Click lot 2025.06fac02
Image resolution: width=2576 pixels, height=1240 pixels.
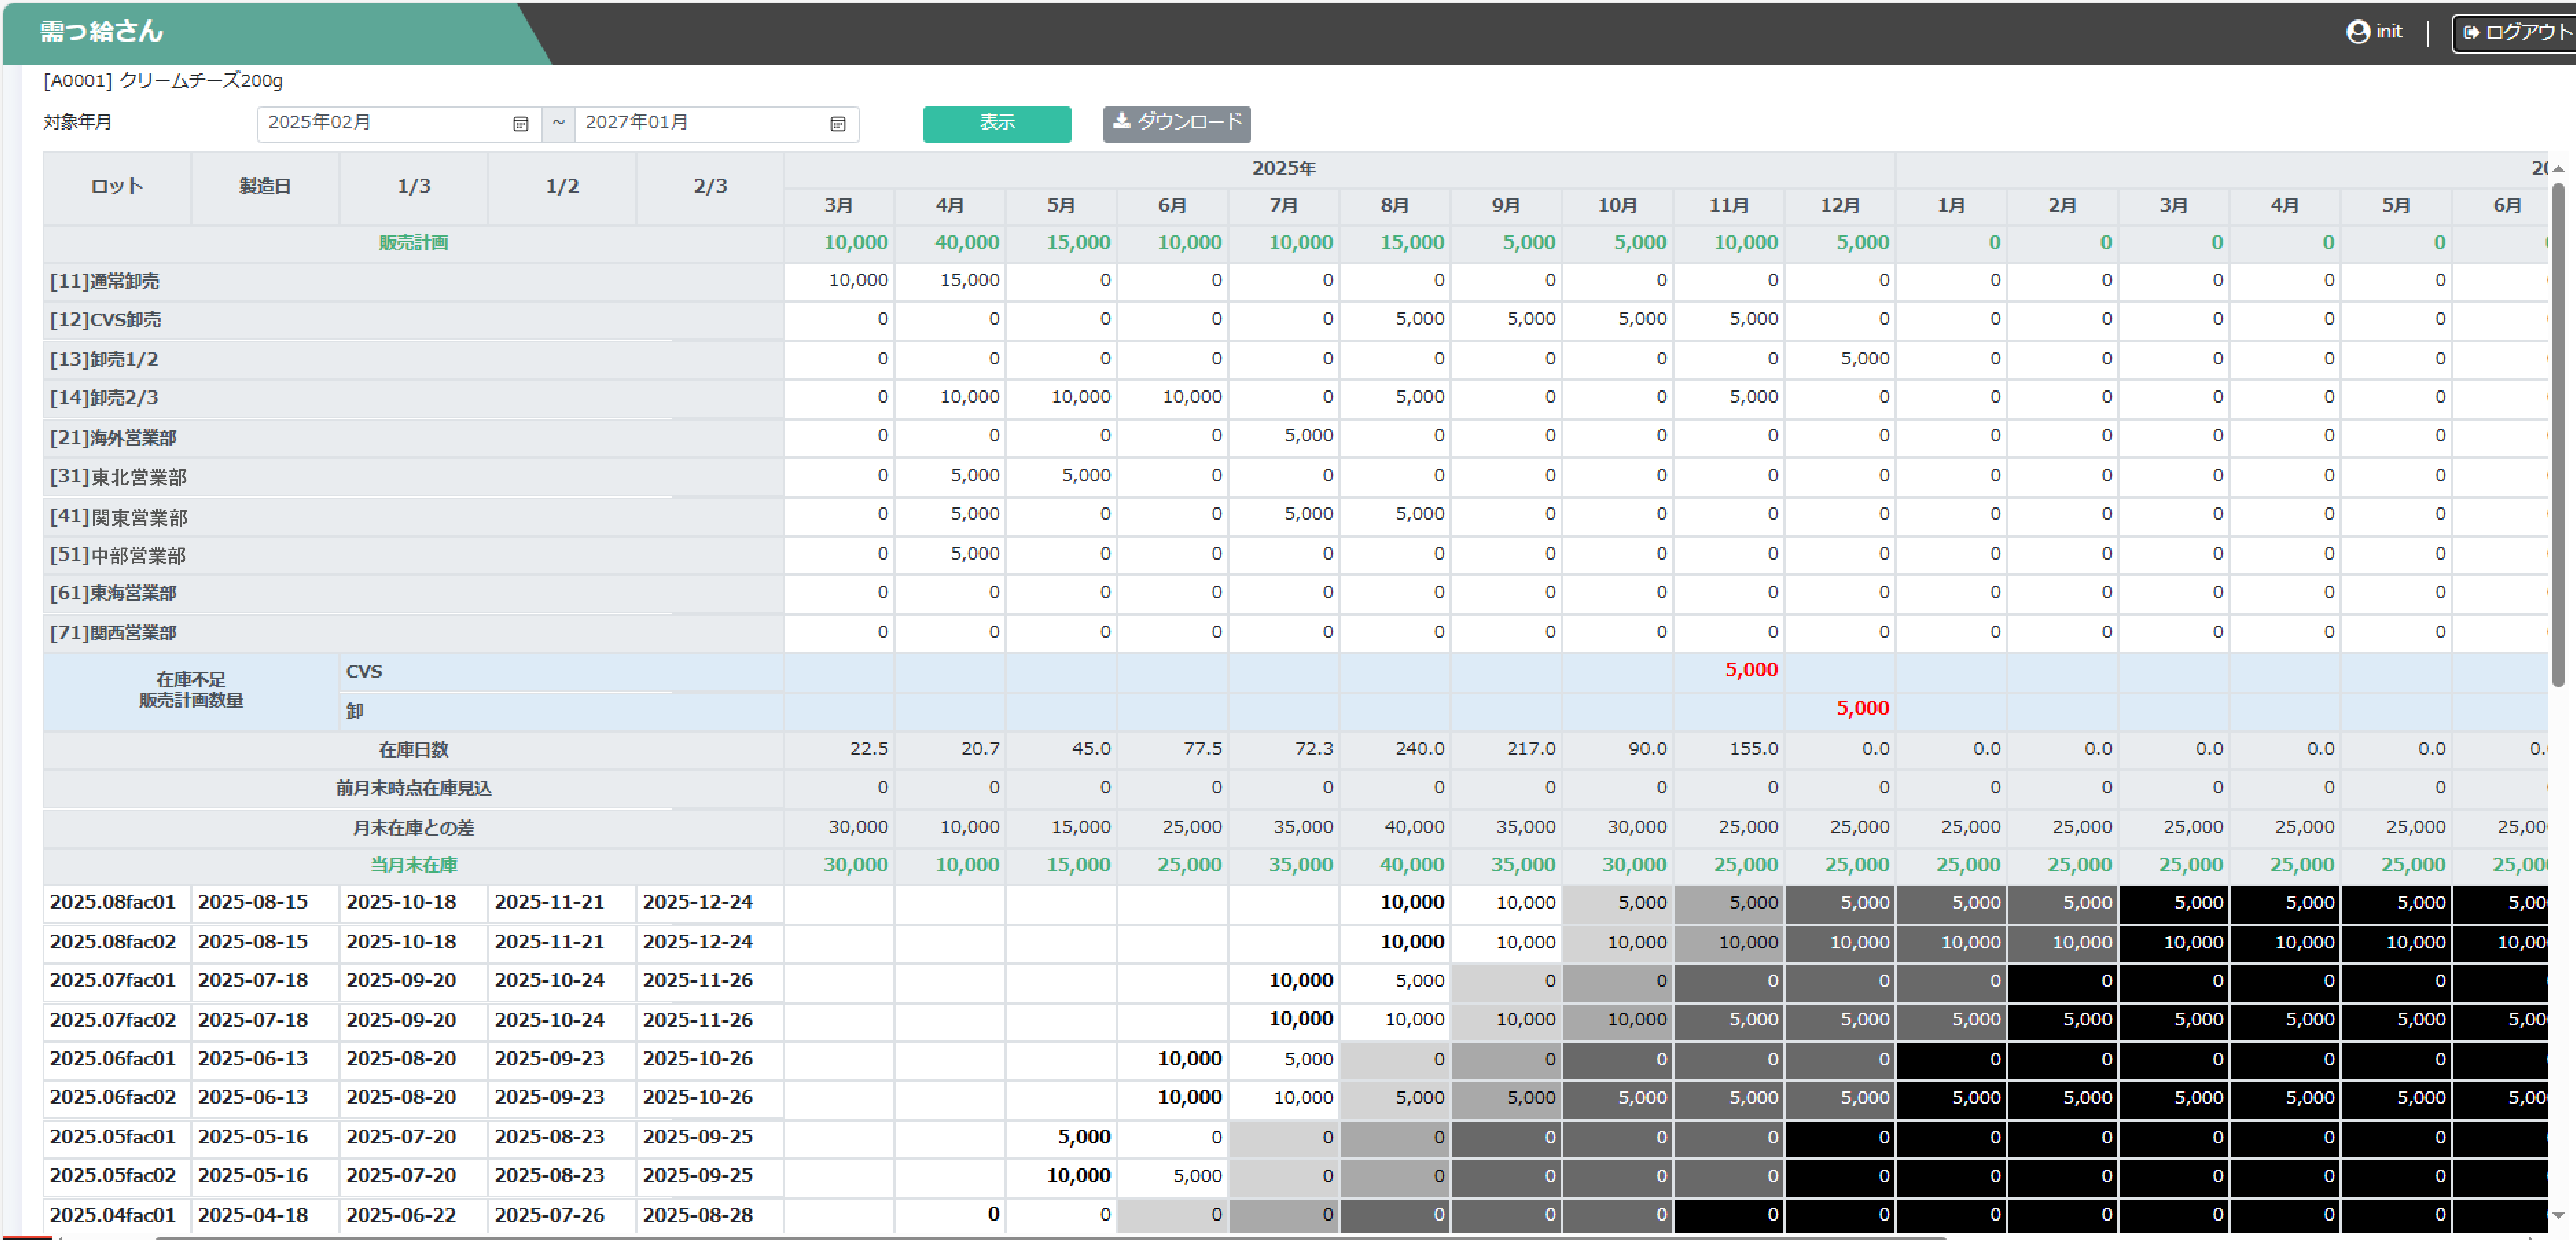[x=113, y=1098]
